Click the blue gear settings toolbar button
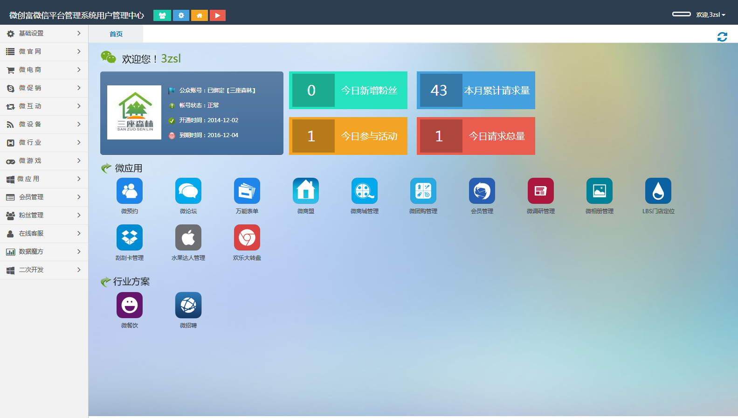 pyautogui.click(x=181, y=15)
